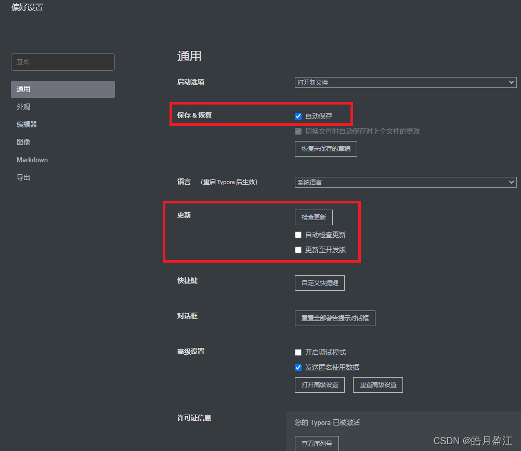Click the 您的 Typora 已被激活 text
Screen dimensions: 521x451
pos(327,422)
